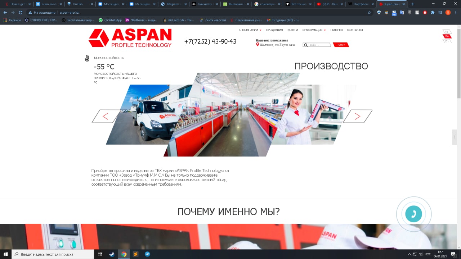Screen dimensions: 461x259
Task: Open the ГАЛЕРЕЯ menu item
Action: click(336, 30)
